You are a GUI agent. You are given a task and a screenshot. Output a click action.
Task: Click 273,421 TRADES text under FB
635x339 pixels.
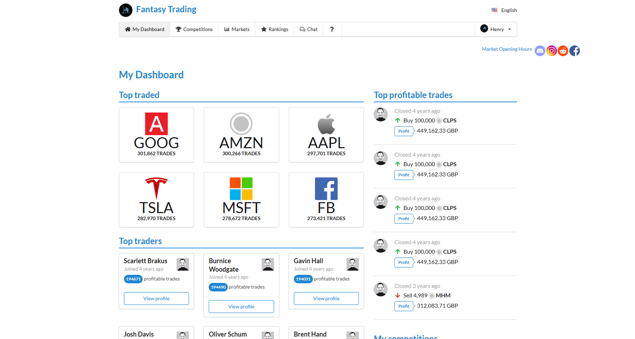pos(326,218)
